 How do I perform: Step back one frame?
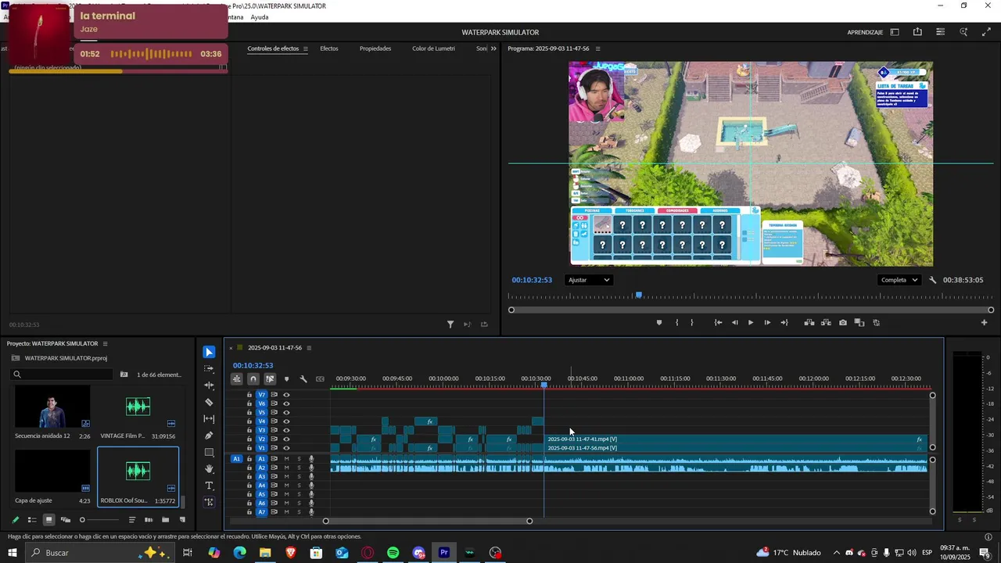point(734,322)
